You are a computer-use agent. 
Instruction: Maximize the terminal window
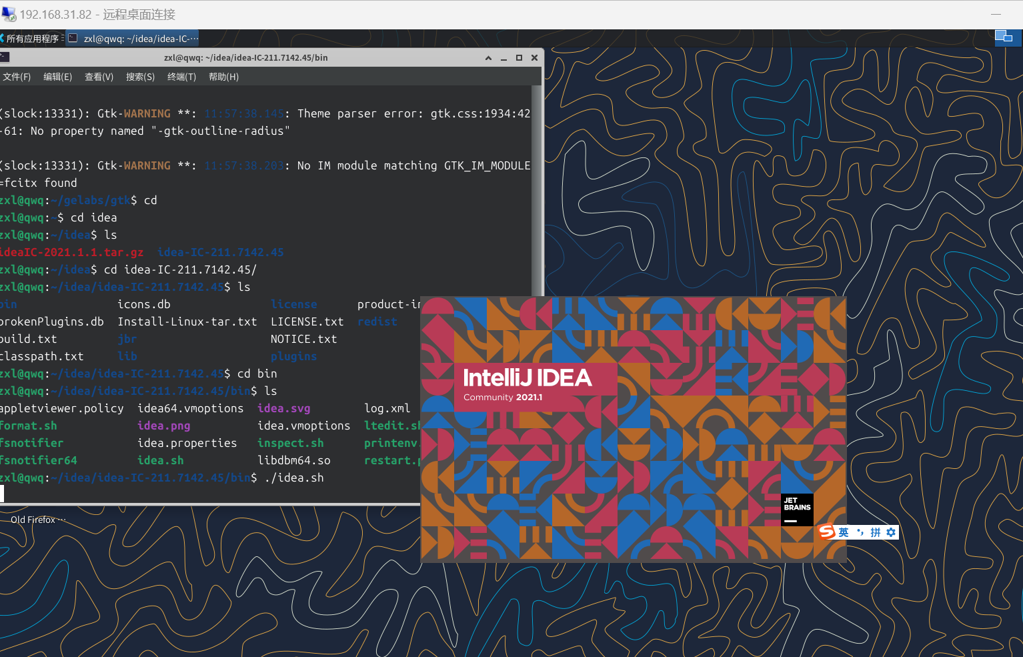click(519, 58)
